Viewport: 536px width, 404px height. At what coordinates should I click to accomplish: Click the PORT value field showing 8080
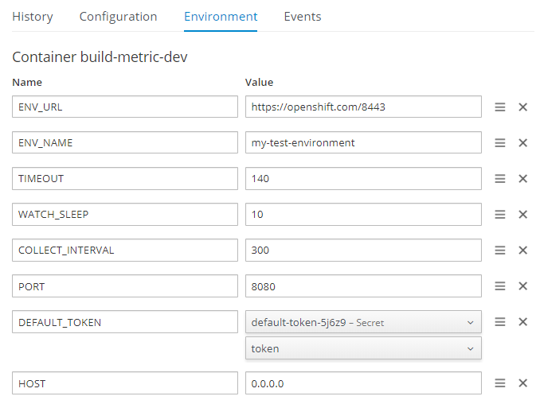point(363,286)
